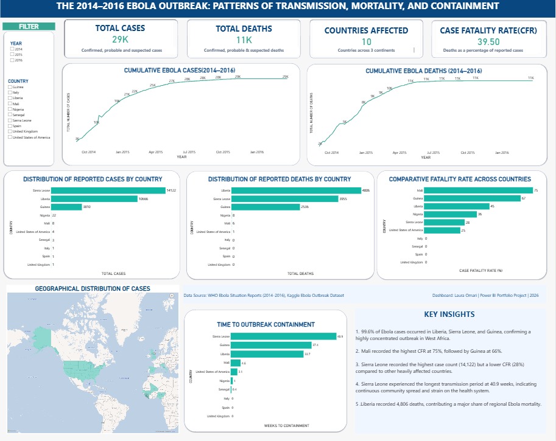This screenshot has width=556, height=441.
Task: Click the map control icon on the geographical map
Action: click(172, 295)
